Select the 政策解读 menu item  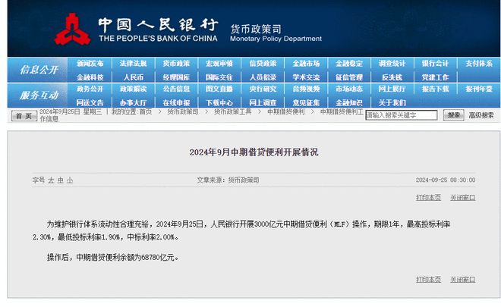[134, 89]
